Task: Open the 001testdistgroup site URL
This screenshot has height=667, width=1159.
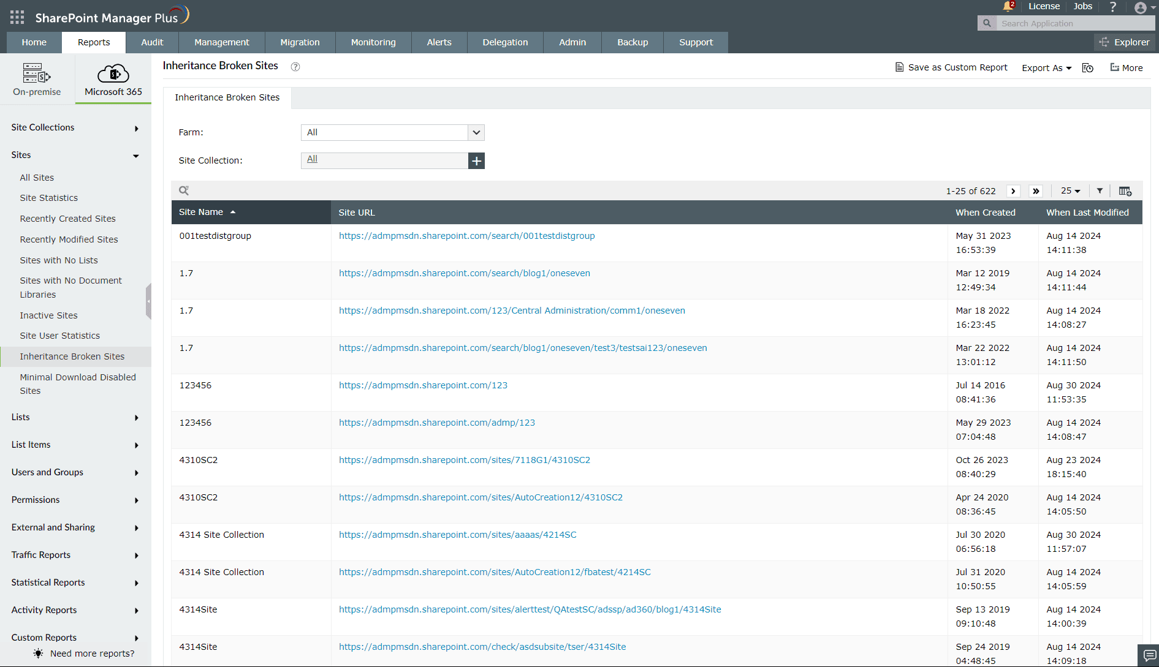Action: pos(467,236)
